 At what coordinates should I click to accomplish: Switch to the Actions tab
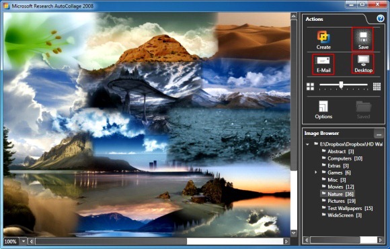tap(315, 19)
